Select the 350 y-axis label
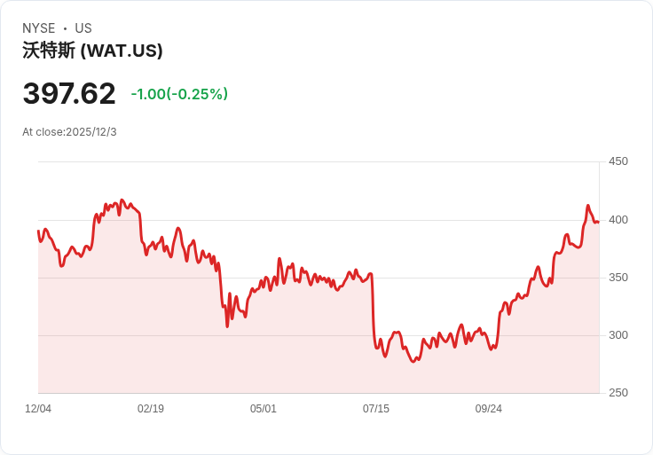 [618, 278]
